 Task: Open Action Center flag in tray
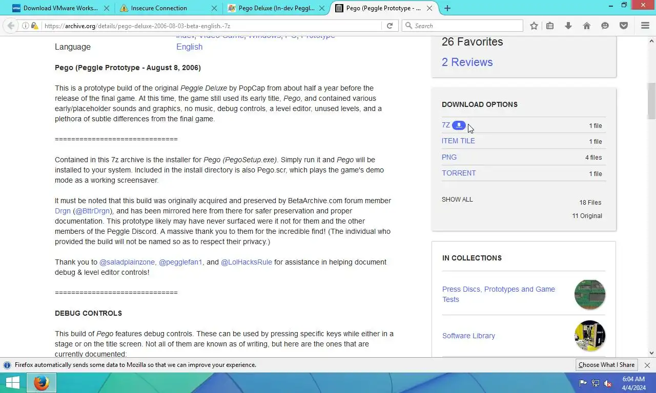[583, 383]
